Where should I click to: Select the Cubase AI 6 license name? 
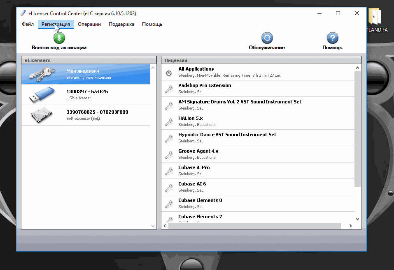tap(192, 184)
